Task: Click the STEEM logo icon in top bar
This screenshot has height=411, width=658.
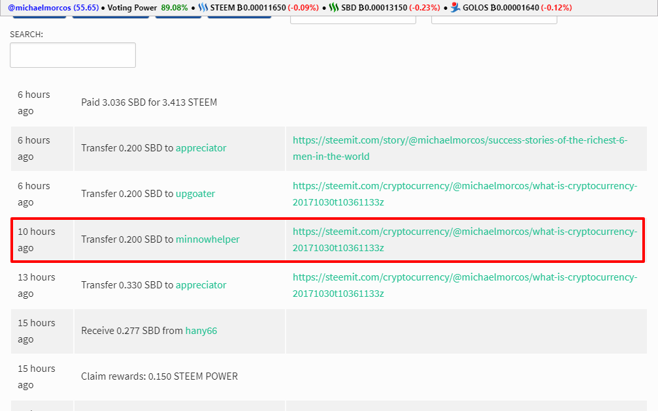Action: click(203, 8)
